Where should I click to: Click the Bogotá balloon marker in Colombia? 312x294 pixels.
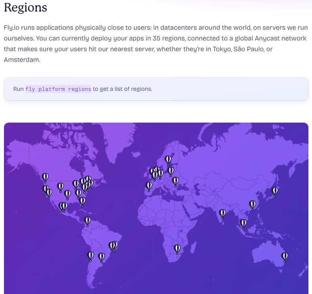click(x=88, y=221)
